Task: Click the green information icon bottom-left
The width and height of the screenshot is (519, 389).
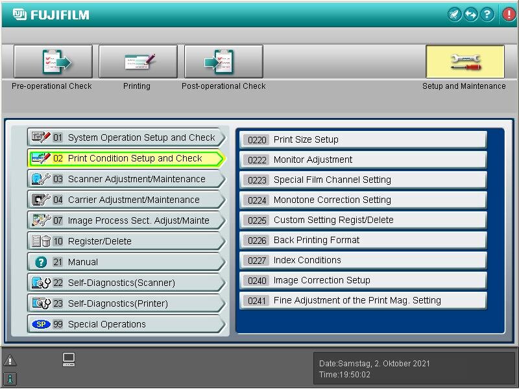Action: (x=10, y=379)
